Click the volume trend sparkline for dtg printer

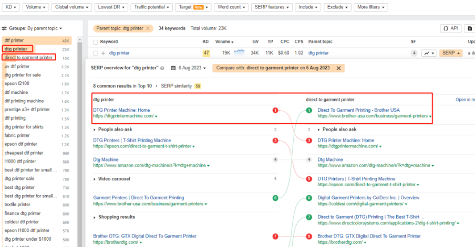point(240,52)
